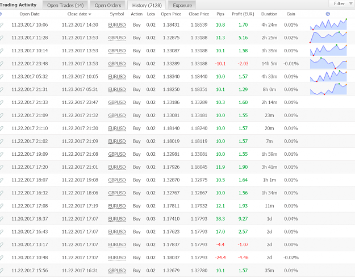Click the Lots column header
The height and width of the screenshot is (278, 355).
pos(151,14)
